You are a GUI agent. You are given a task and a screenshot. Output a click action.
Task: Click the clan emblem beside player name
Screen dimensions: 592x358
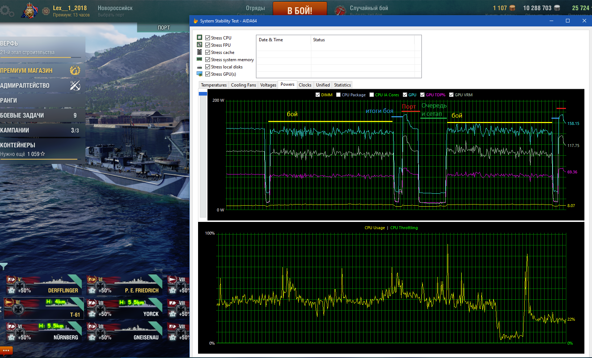click(30, 10)
